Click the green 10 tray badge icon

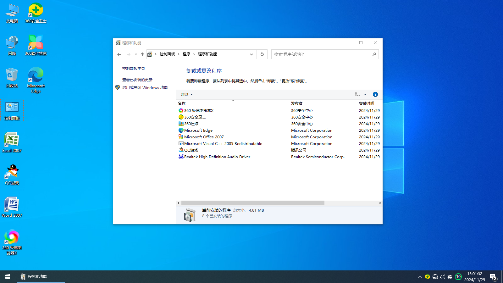coord(458,277)
